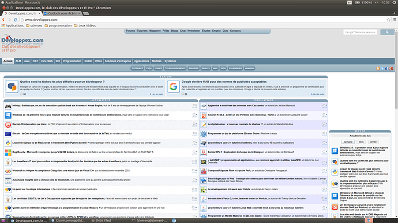The image size is (398, 223).
Task: Open the Windows 10 news item icon
Action: pyautogui.click(x=8, y=116)
